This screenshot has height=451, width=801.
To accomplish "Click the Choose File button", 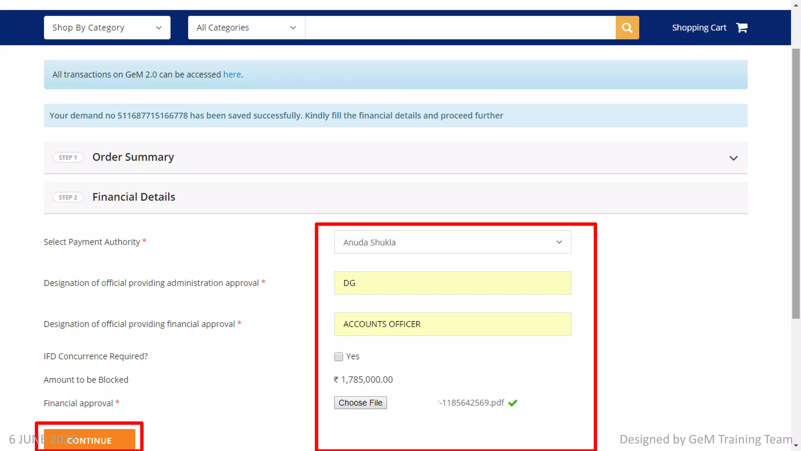I will (360, 403).
